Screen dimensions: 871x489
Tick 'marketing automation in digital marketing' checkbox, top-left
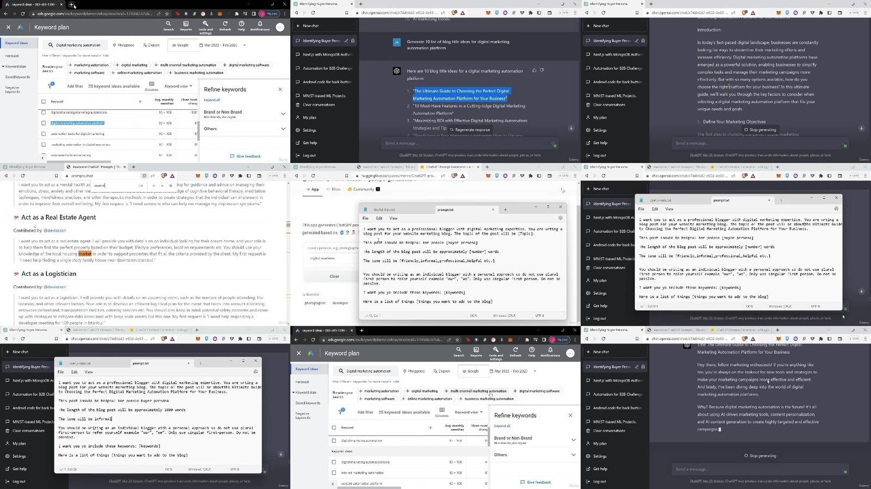44,145
